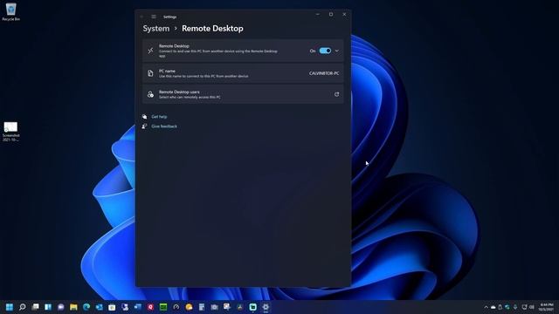Expand the Remote Desktop options chevron
Image resolution: width=559 pixels, height=314 pixels.
click(x=337, y=51)
